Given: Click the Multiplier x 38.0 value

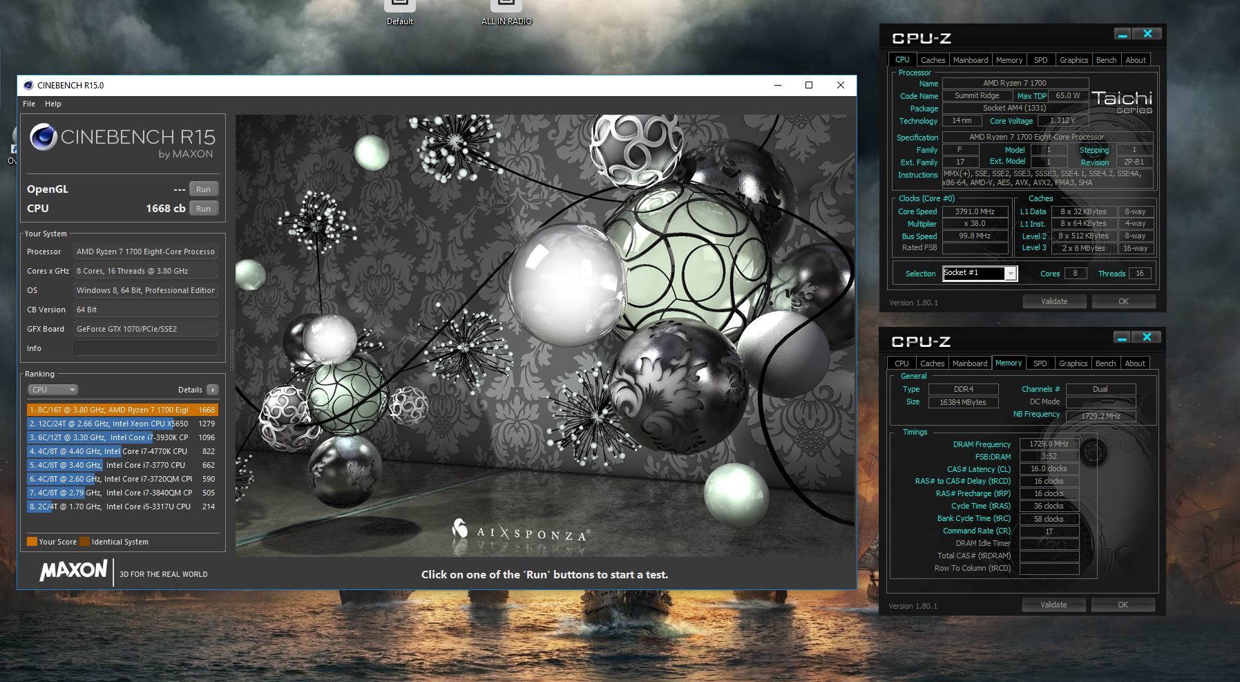Looking at the screenshot, I should (x=975, y=224).
